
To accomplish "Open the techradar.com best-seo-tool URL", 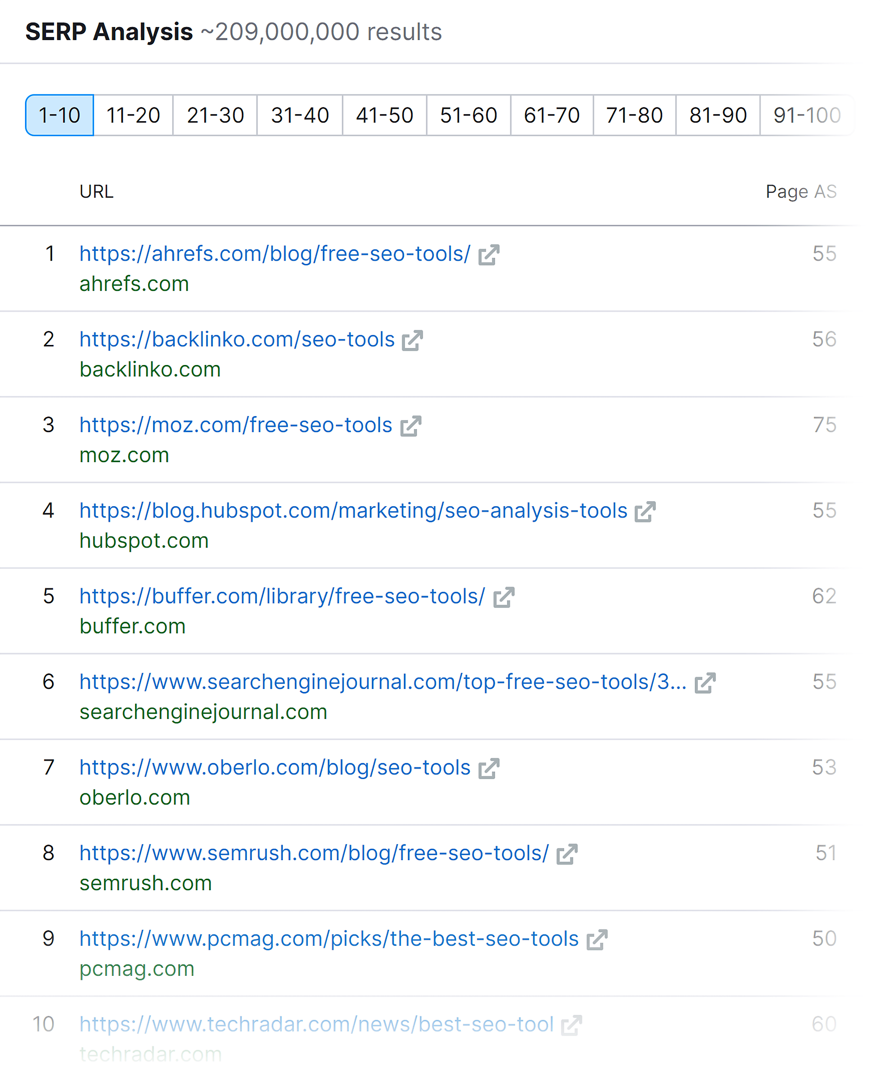I will pyautogui.click(x=316, y=1025).
